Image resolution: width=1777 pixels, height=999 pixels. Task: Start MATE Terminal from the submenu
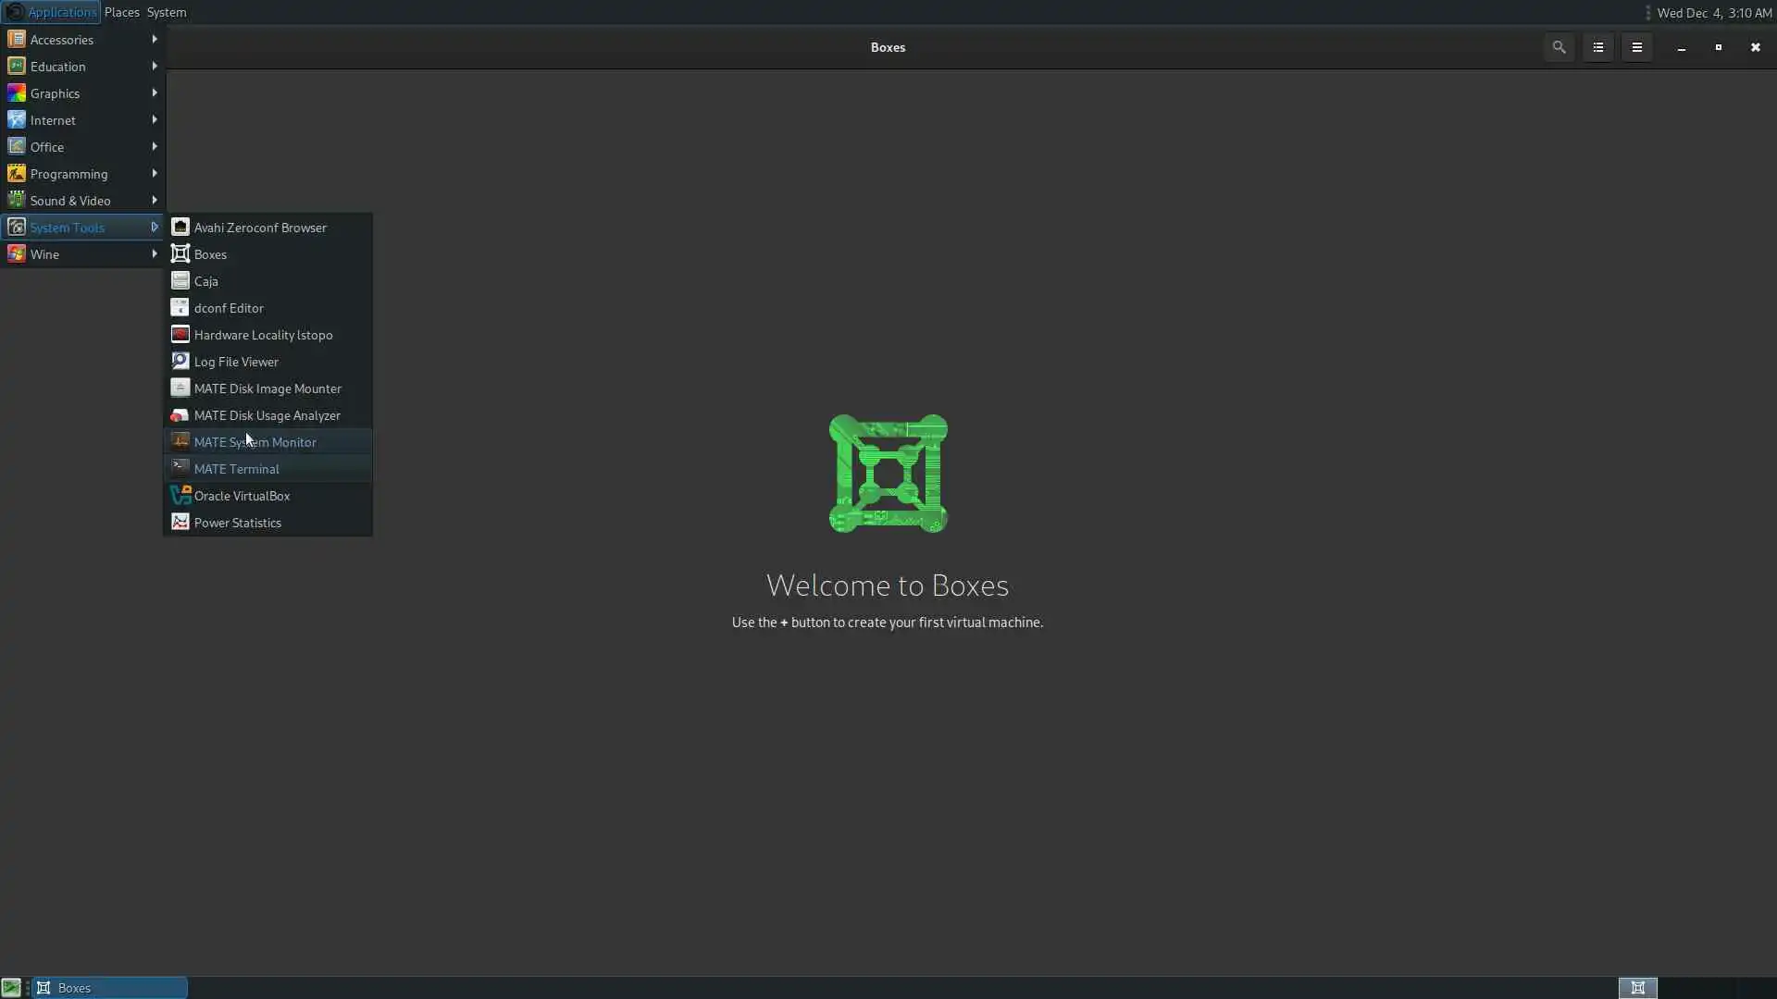pos(236,469)
